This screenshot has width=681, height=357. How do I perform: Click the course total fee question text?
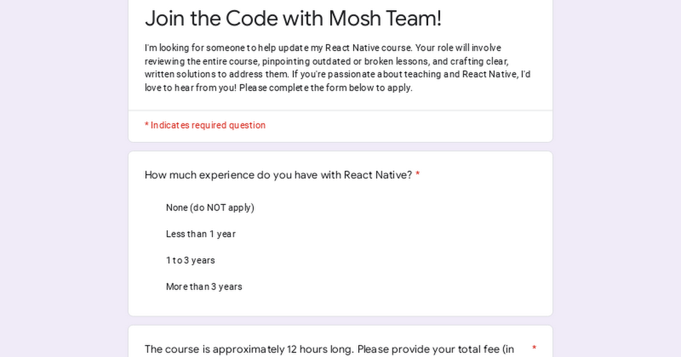coord(329,349)
